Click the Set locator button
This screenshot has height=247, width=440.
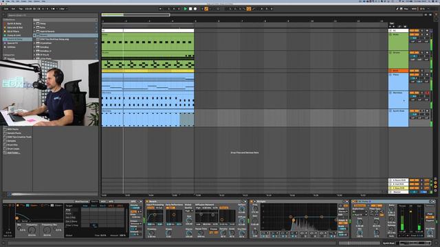click(392, 23)
